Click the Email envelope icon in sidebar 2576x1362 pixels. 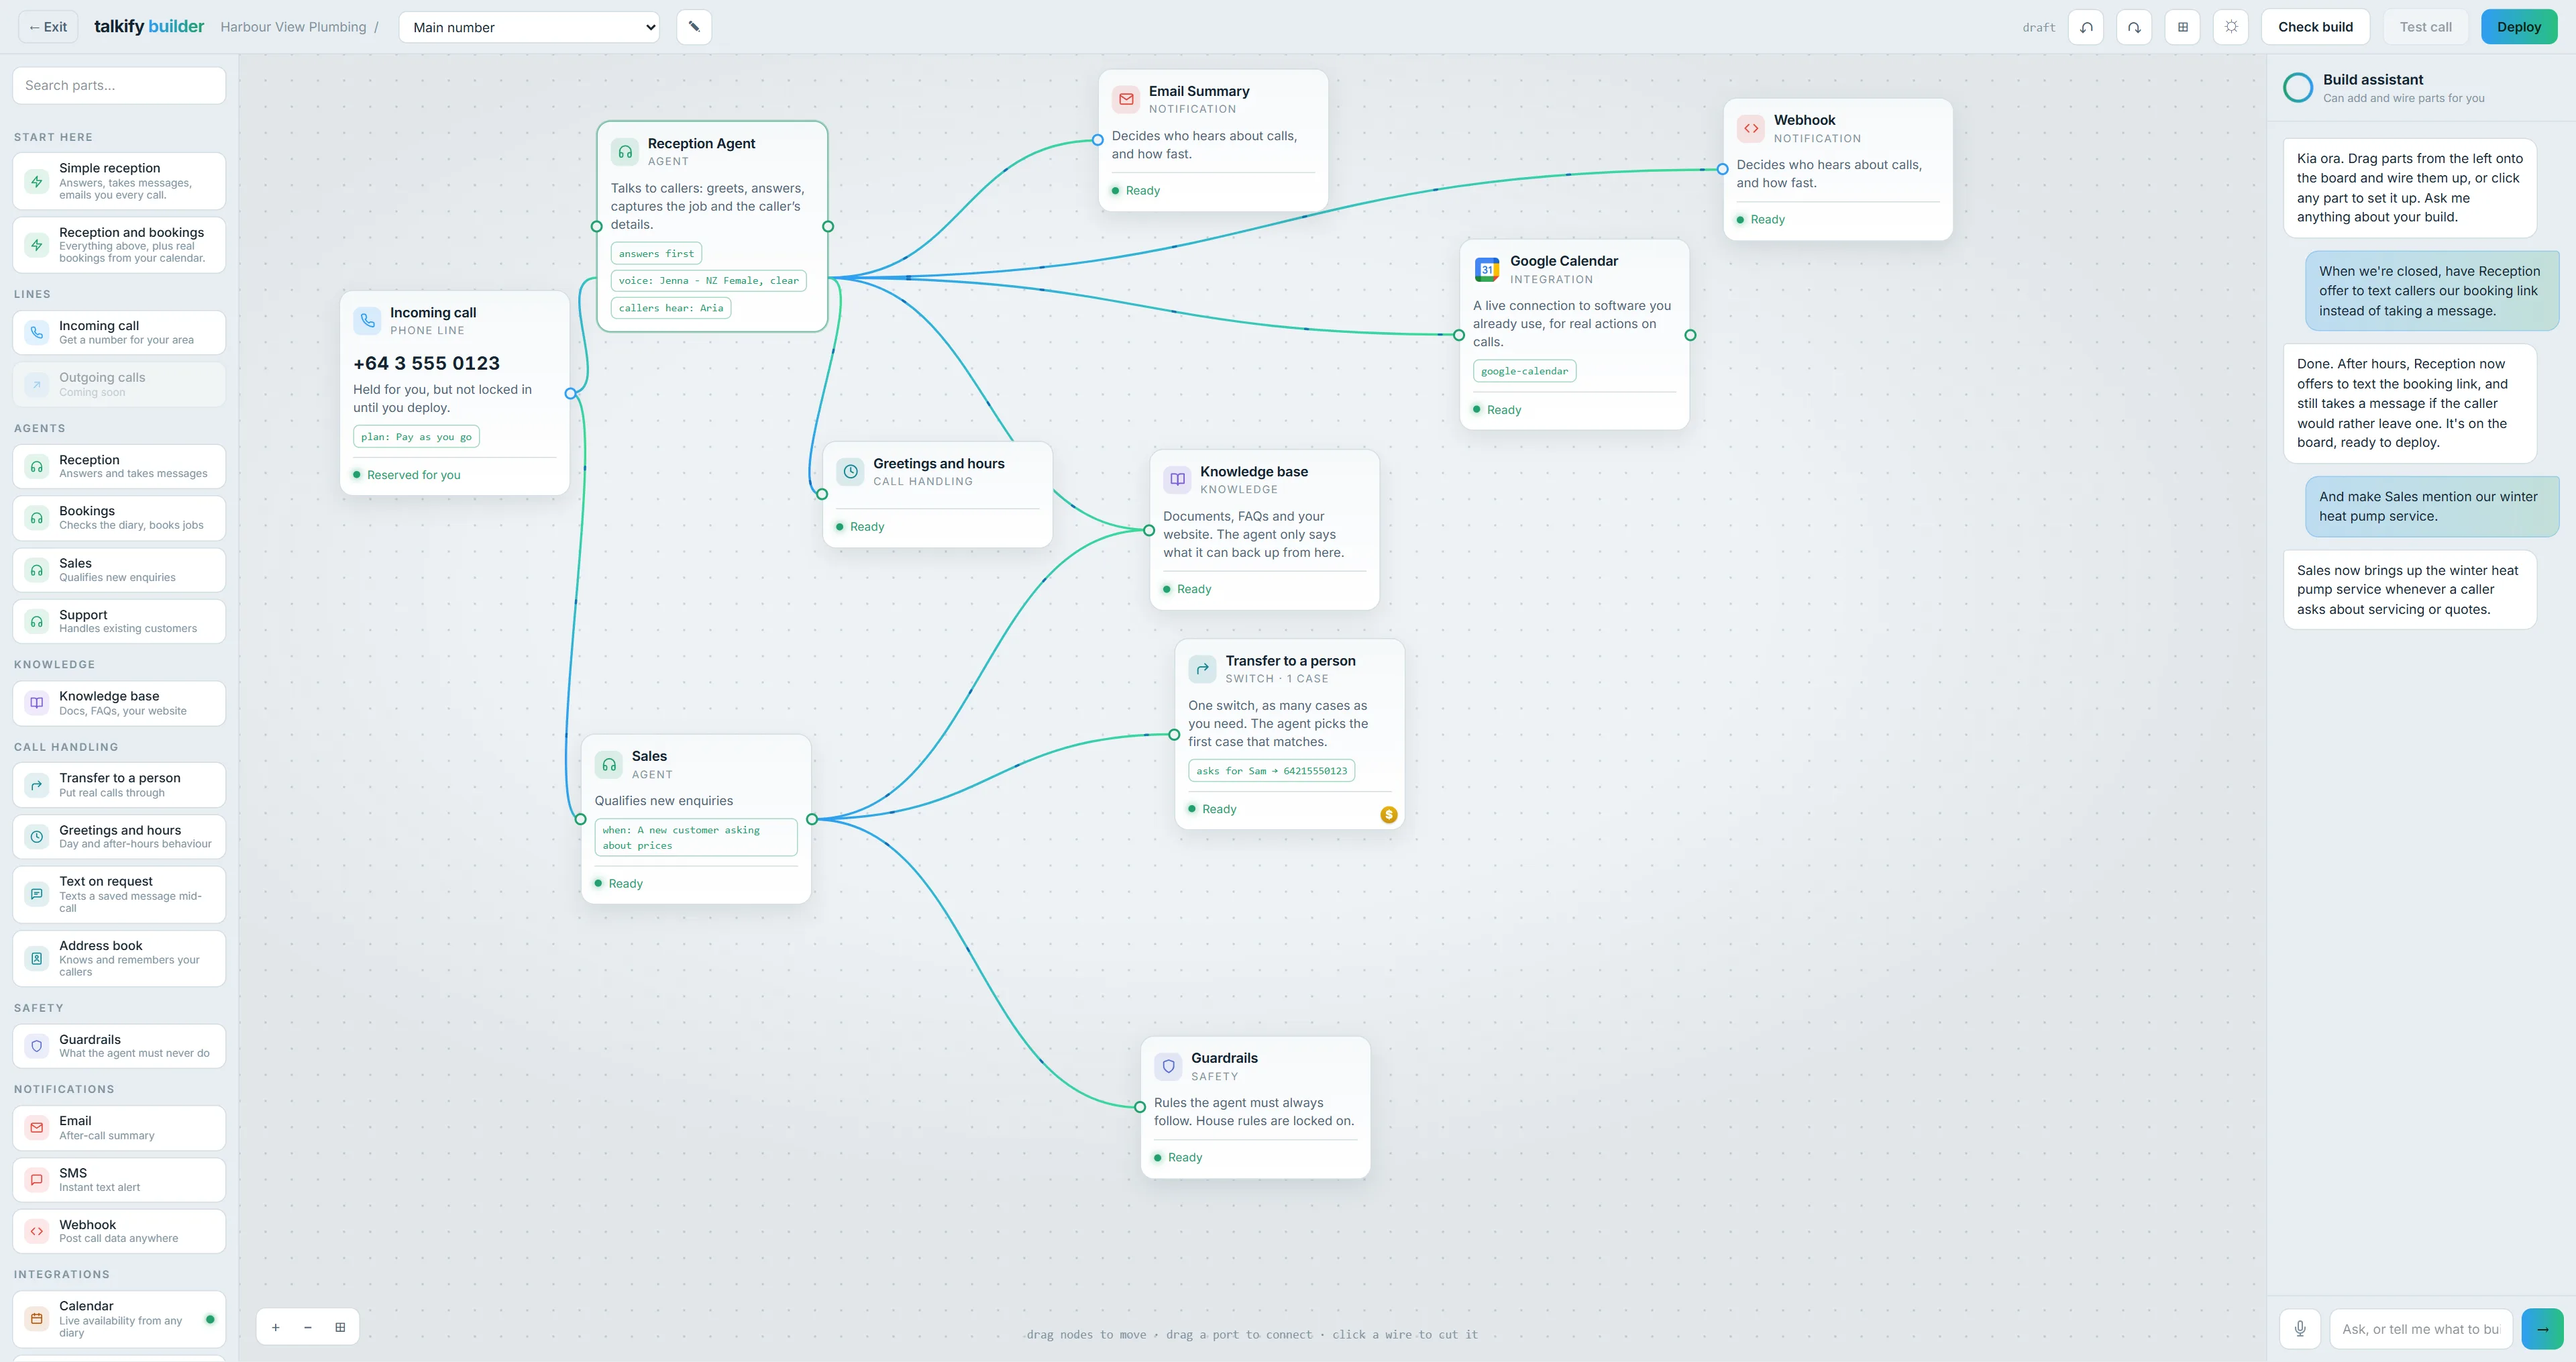coord(37,1128)
